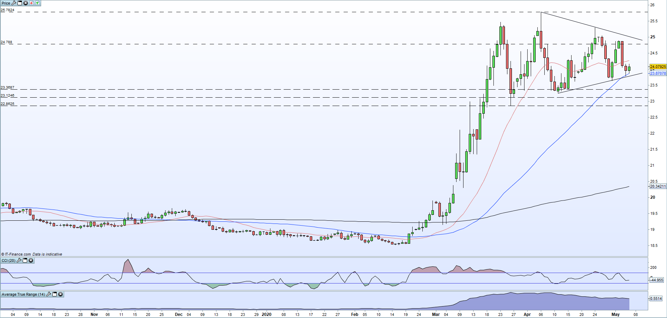This screenshot has width=667, height=318.
Task: Click the 22.8625 level label
Action: 8,104
